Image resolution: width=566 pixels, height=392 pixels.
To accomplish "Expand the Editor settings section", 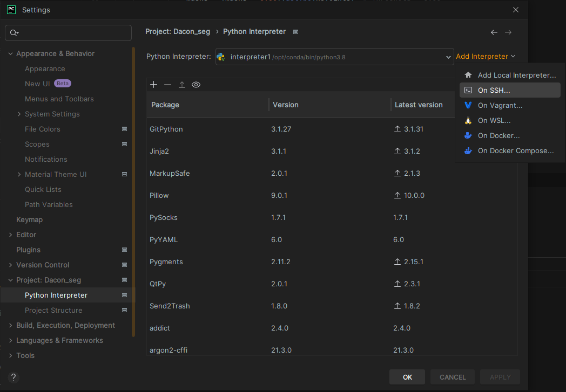I will click(10, 235).
